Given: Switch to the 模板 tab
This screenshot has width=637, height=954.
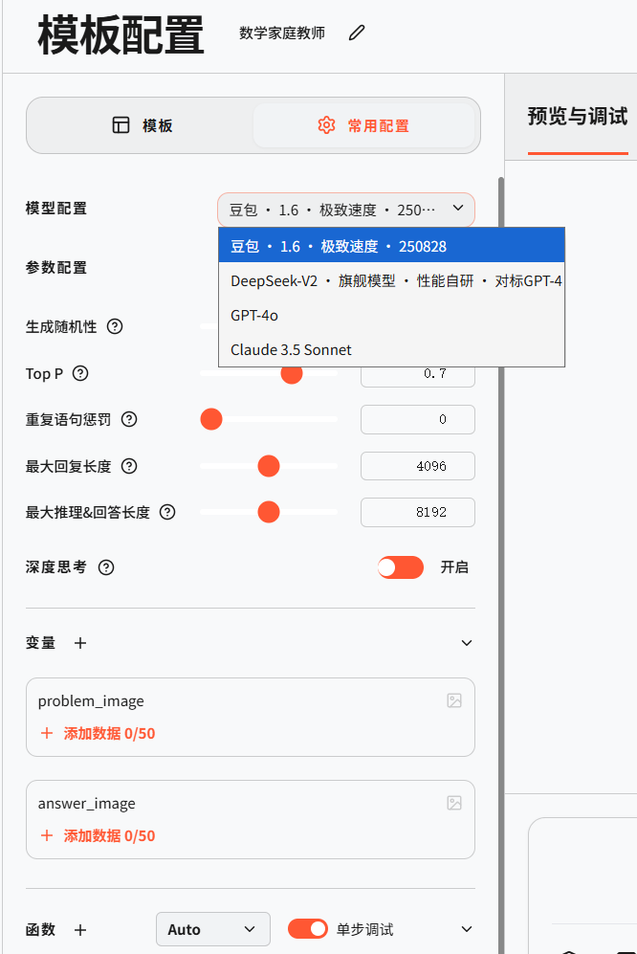Looking at the screenshot, I should pyautogui.click(x=143, y=125).
